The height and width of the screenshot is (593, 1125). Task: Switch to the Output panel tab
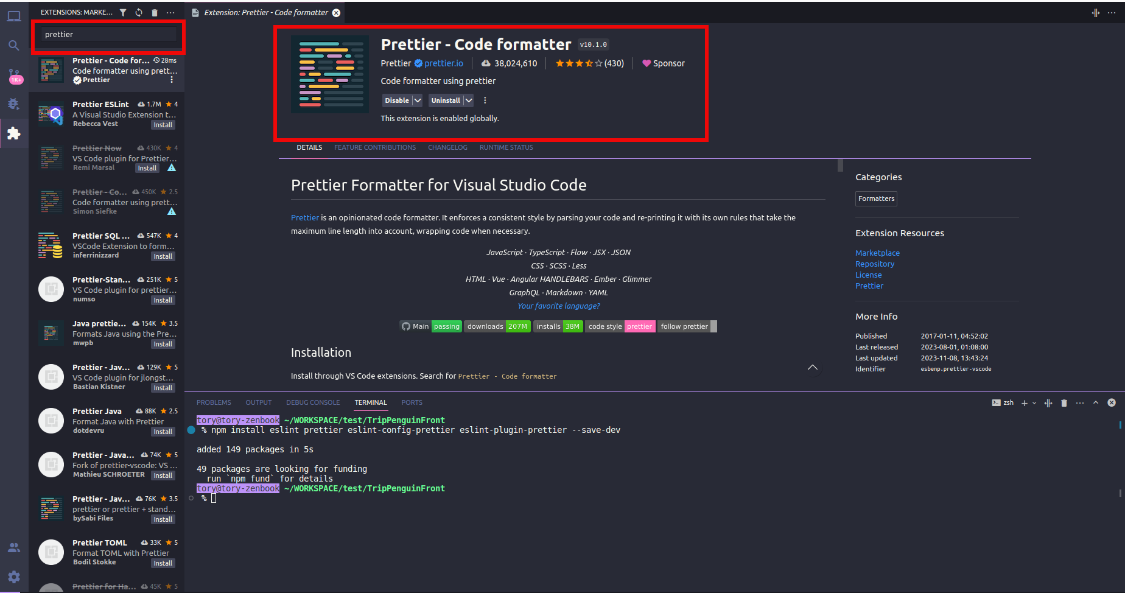click(x=259, y=402)
